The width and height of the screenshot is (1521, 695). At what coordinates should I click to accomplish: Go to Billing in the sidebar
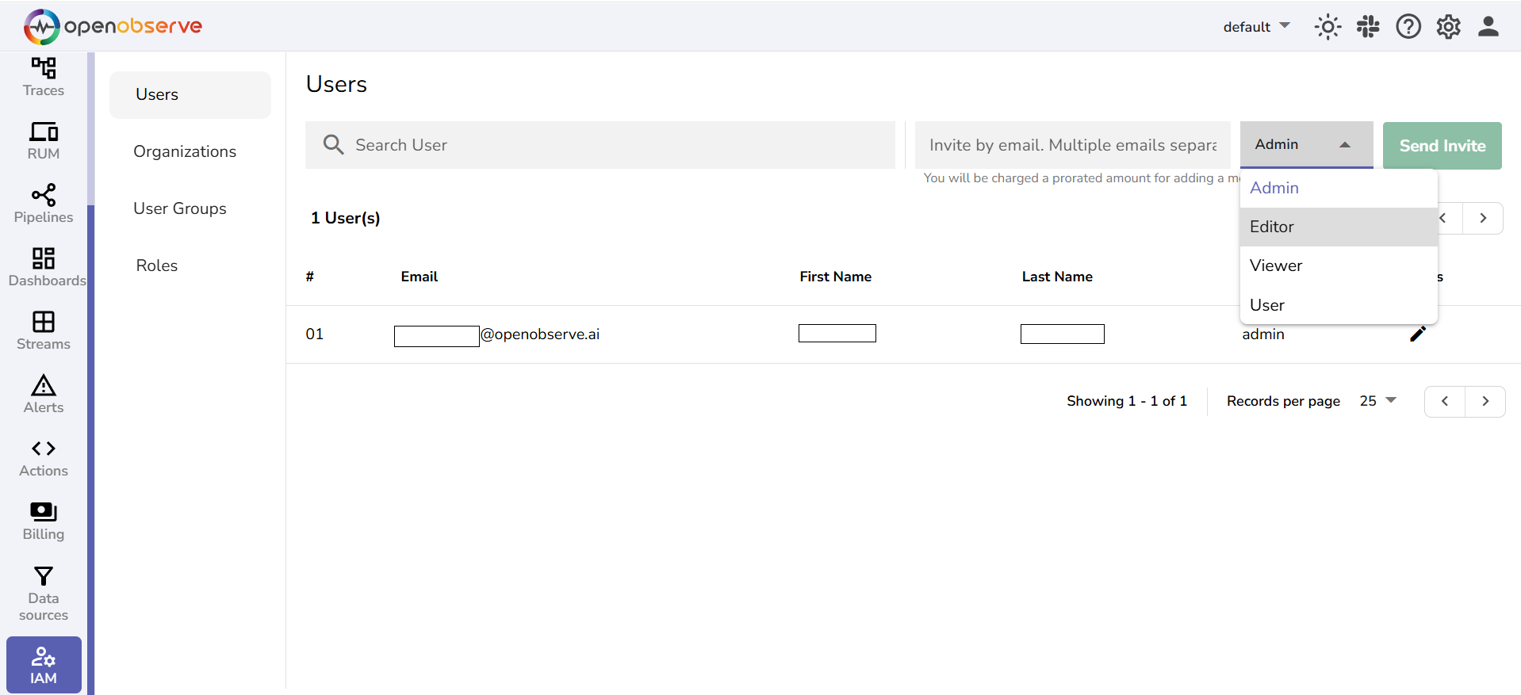44,521
